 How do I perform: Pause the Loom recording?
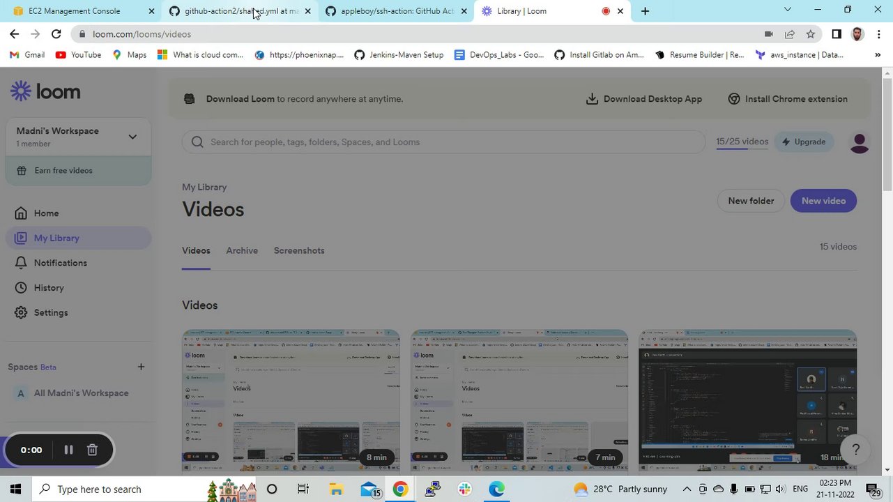pyautogui.click(x=68, y=450)
